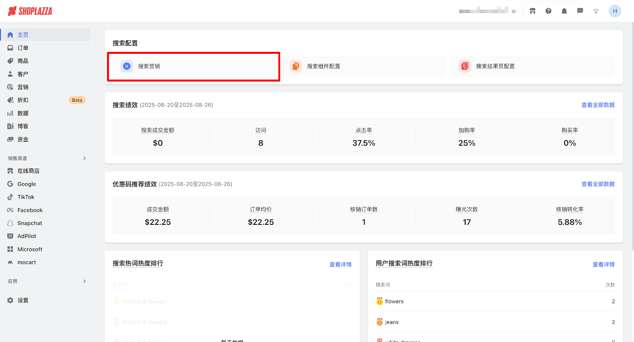Click the 5.88% conversion rate value
This screenshot has width=634, height=342.
(x=570, y=222)
